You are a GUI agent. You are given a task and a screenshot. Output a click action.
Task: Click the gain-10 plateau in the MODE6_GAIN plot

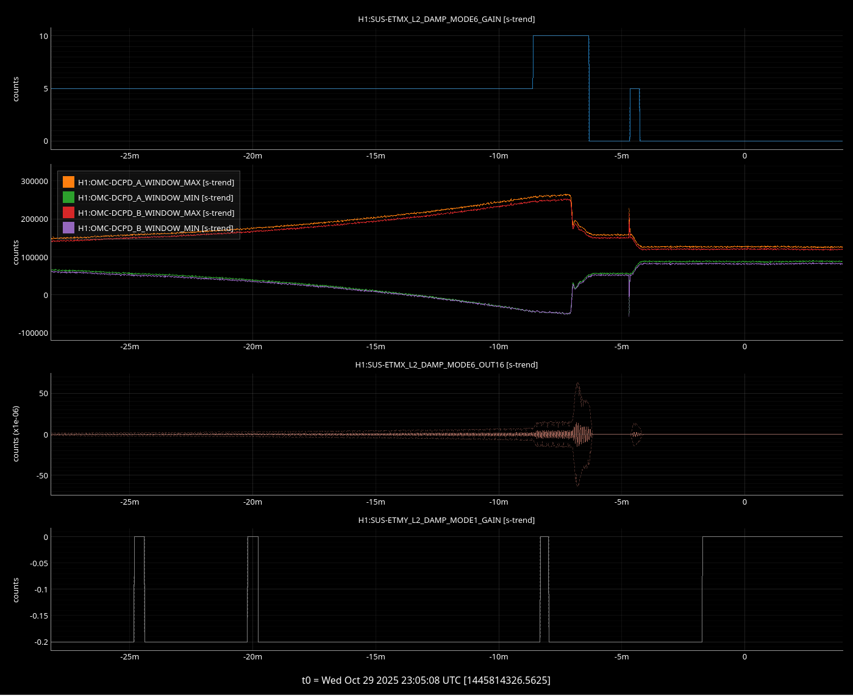(x=560, y=36)
